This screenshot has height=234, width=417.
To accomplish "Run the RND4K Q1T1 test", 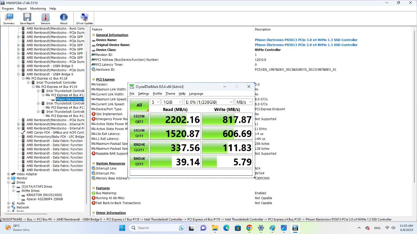I will (x=139, y=161).
